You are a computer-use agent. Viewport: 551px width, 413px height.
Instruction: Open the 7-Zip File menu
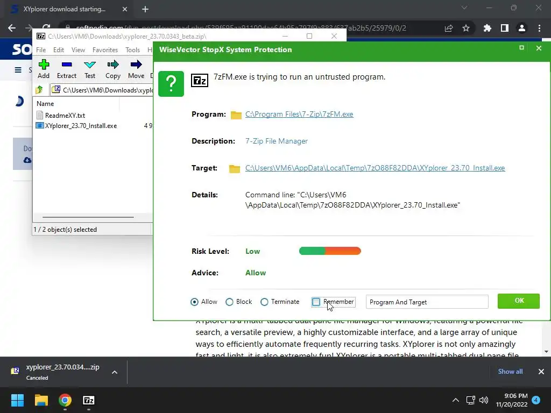(41, 50)
